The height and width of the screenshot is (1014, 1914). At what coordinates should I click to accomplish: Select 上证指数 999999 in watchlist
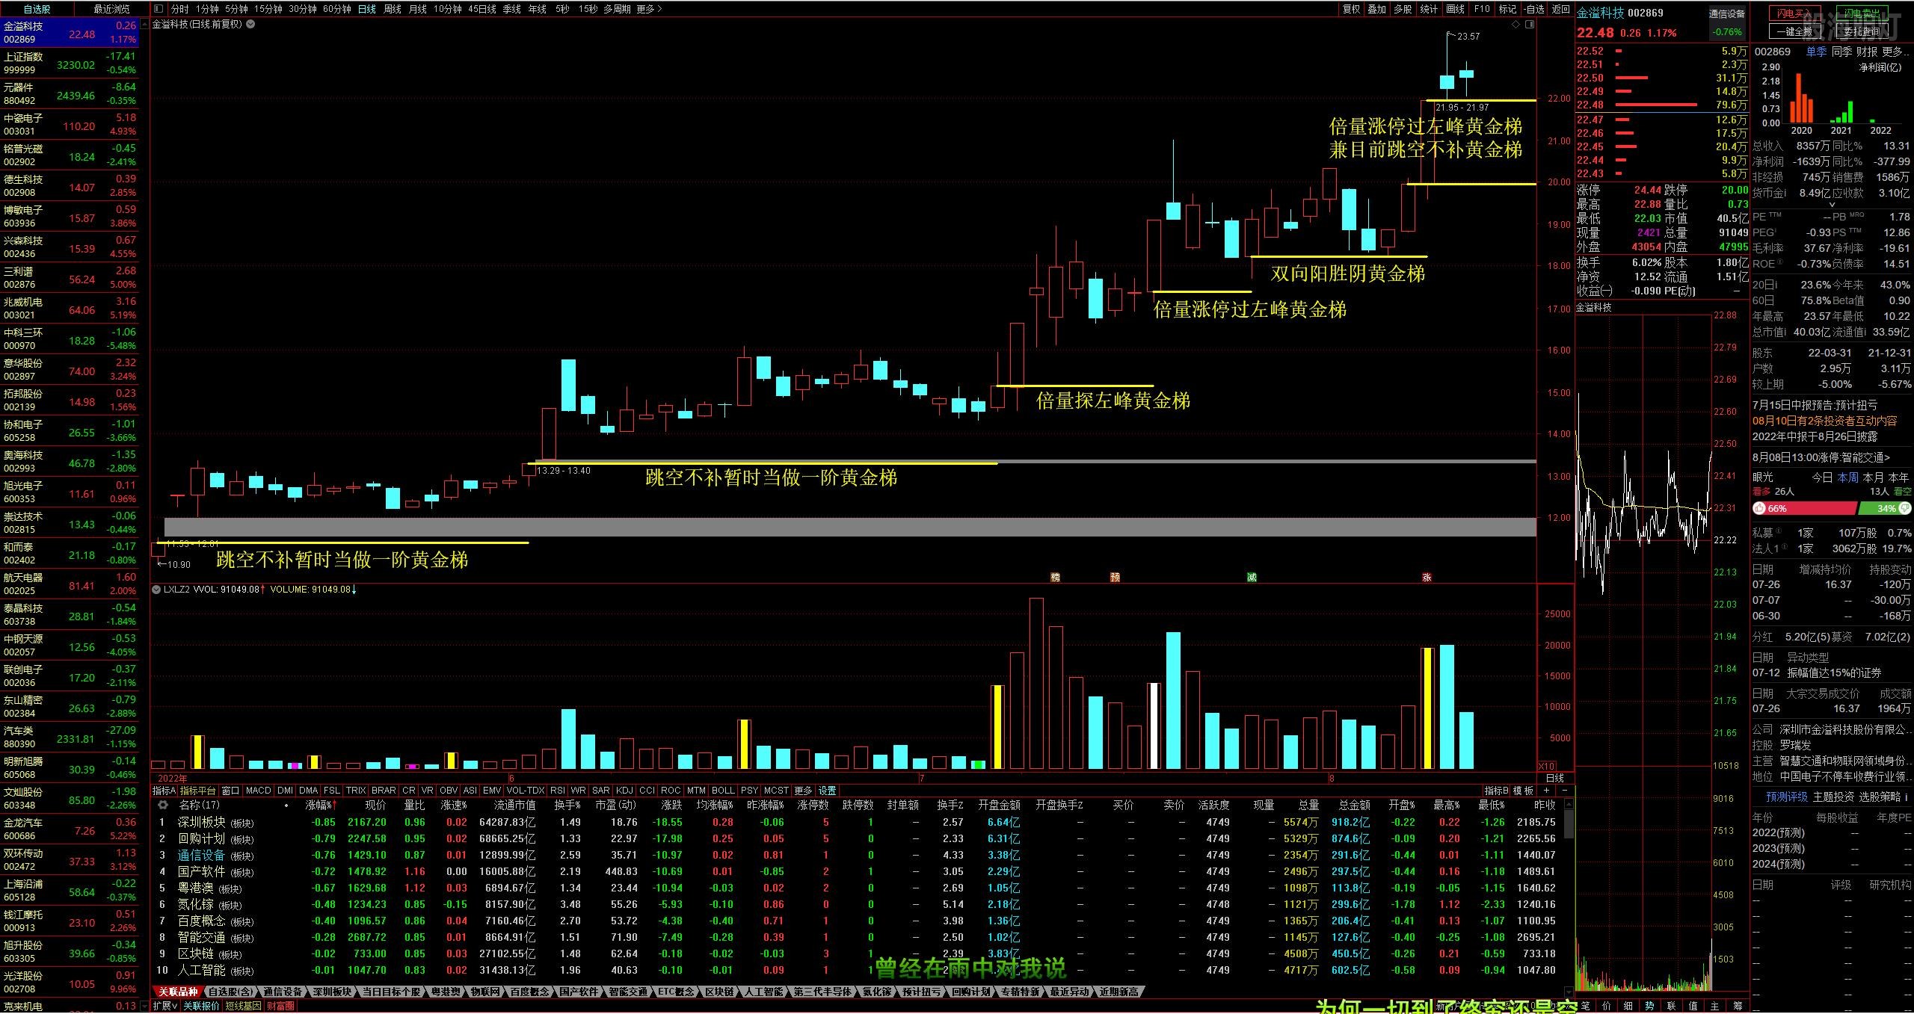pyautogui.click(x=70, y=64)
